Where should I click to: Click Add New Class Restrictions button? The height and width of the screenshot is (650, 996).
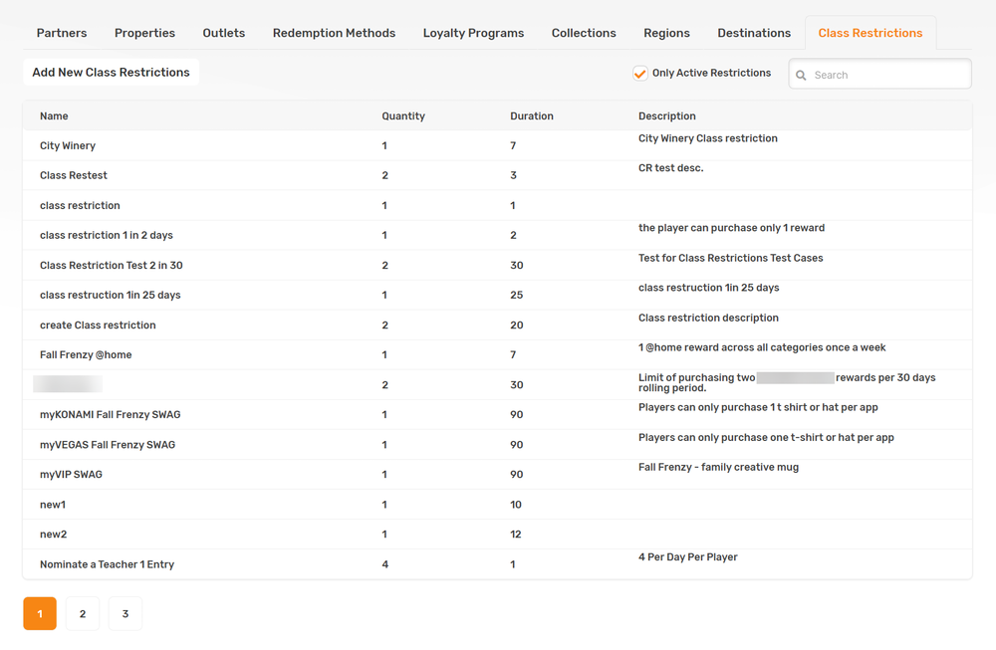(x=112, y=73)
